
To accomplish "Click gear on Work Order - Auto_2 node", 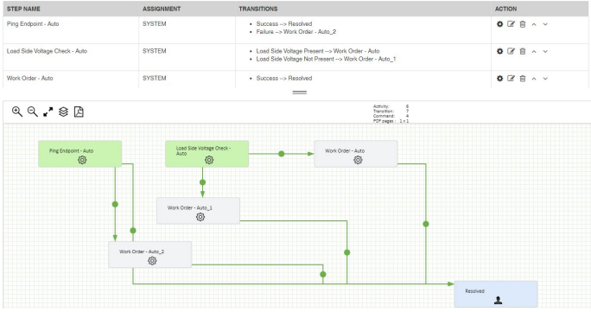I will 152,260.
